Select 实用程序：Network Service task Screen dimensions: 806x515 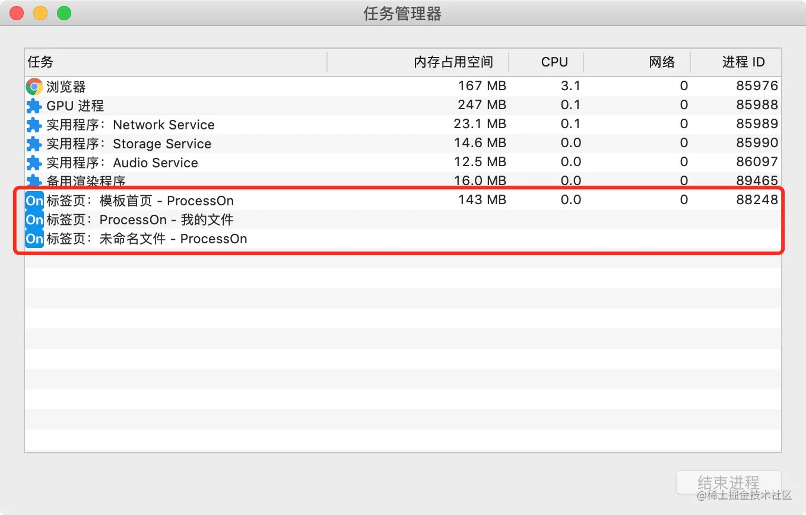point(131,125)
